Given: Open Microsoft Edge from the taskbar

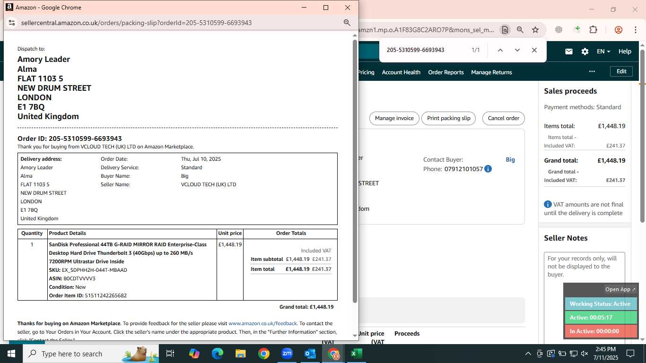Looking at the screenshot, I should [217, 354].
